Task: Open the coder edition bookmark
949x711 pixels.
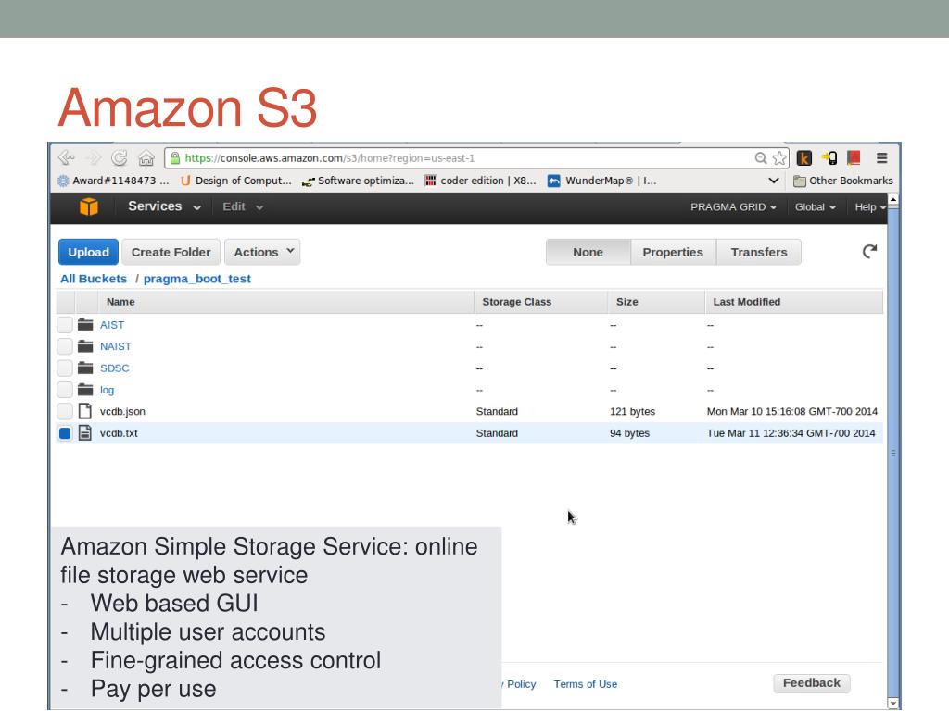Action: tap(481, 181)
